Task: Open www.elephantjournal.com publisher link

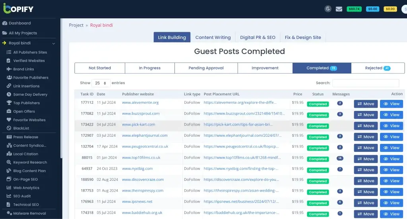Action: tap(145, 136)
